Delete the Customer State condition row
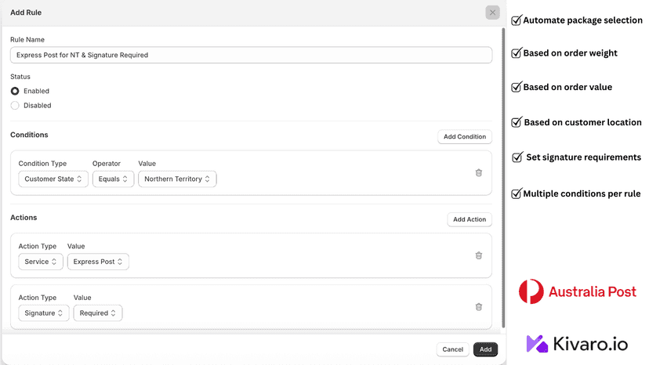This screenshot has height=365, width=649. click(x=478, y=172)
